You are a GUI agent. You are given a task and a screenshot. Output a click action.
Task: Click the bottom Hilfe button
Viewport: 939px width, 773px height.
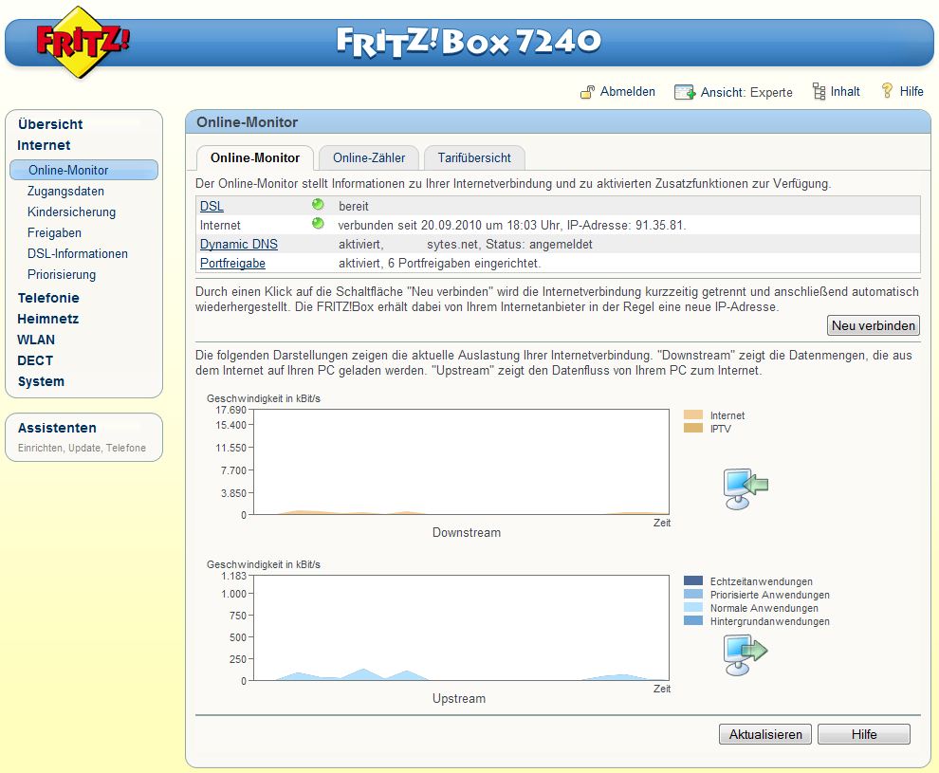864,734
